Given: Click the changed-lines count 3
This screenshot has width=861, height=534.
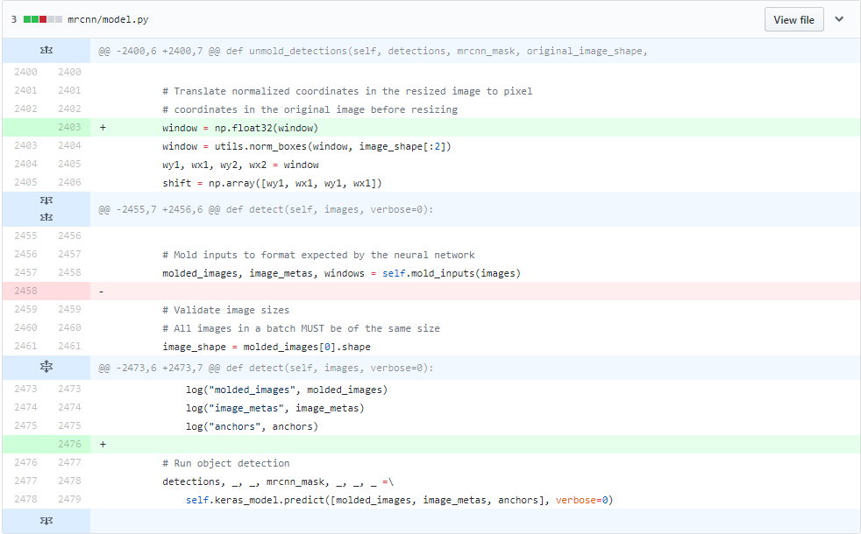Looking at the screenshot, I should (x=14, y=20).
